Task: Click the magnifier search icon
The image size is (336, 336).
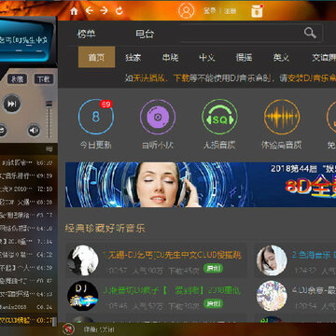Action: pos(310,33)
